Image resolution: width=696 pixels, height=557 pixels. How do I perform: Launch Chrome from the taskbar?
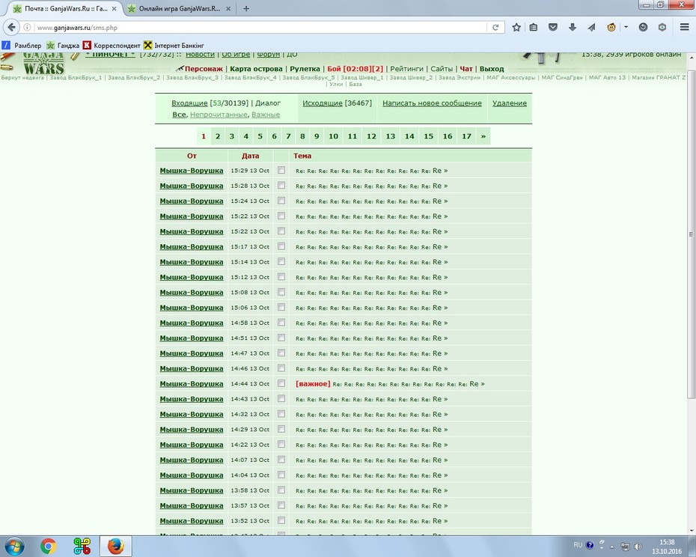[49, 546]
